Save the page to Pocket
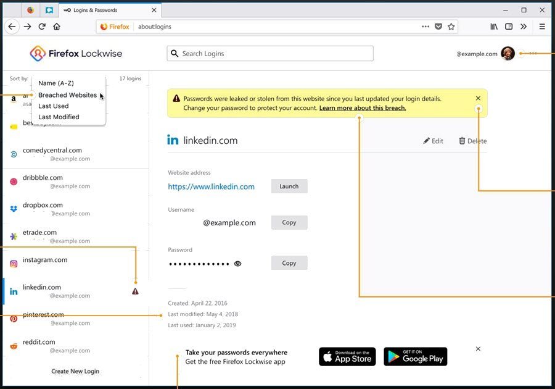 tap(438, 27)
